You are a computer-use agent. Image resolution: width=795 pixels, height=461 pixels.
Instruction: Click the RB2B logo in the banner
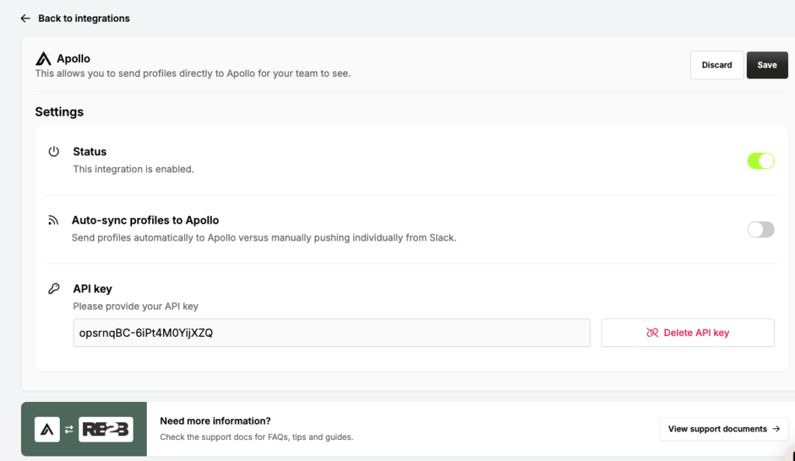[x=106, y=429]
